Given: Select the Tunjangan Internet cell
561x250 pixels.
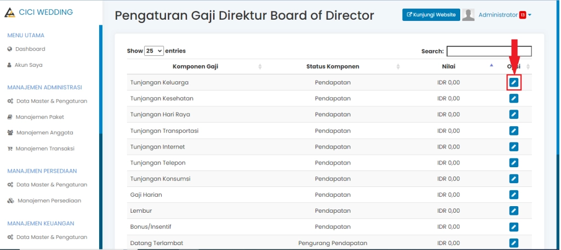Looking at the screenshot, I should click(157, 147).
